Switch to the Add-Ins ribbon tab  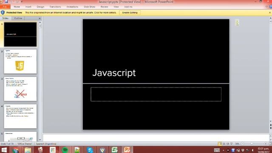click(128, 7)
